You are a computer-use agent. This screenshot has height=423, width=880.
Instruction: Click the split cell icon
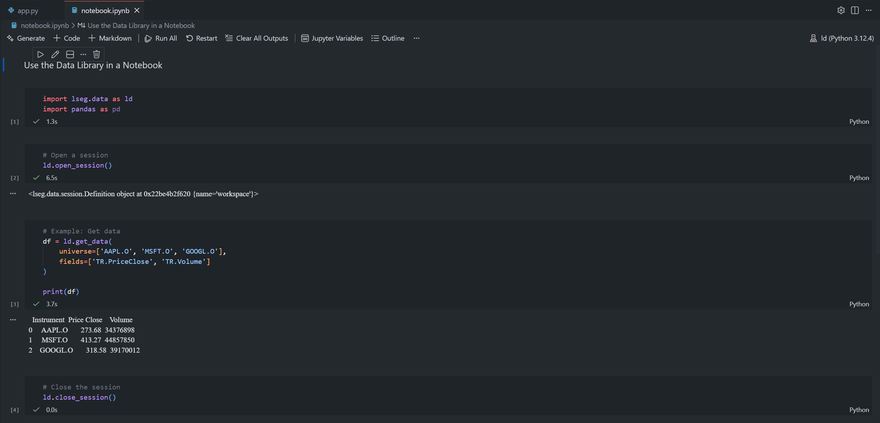pyautogui.click(x=70, y=54)
